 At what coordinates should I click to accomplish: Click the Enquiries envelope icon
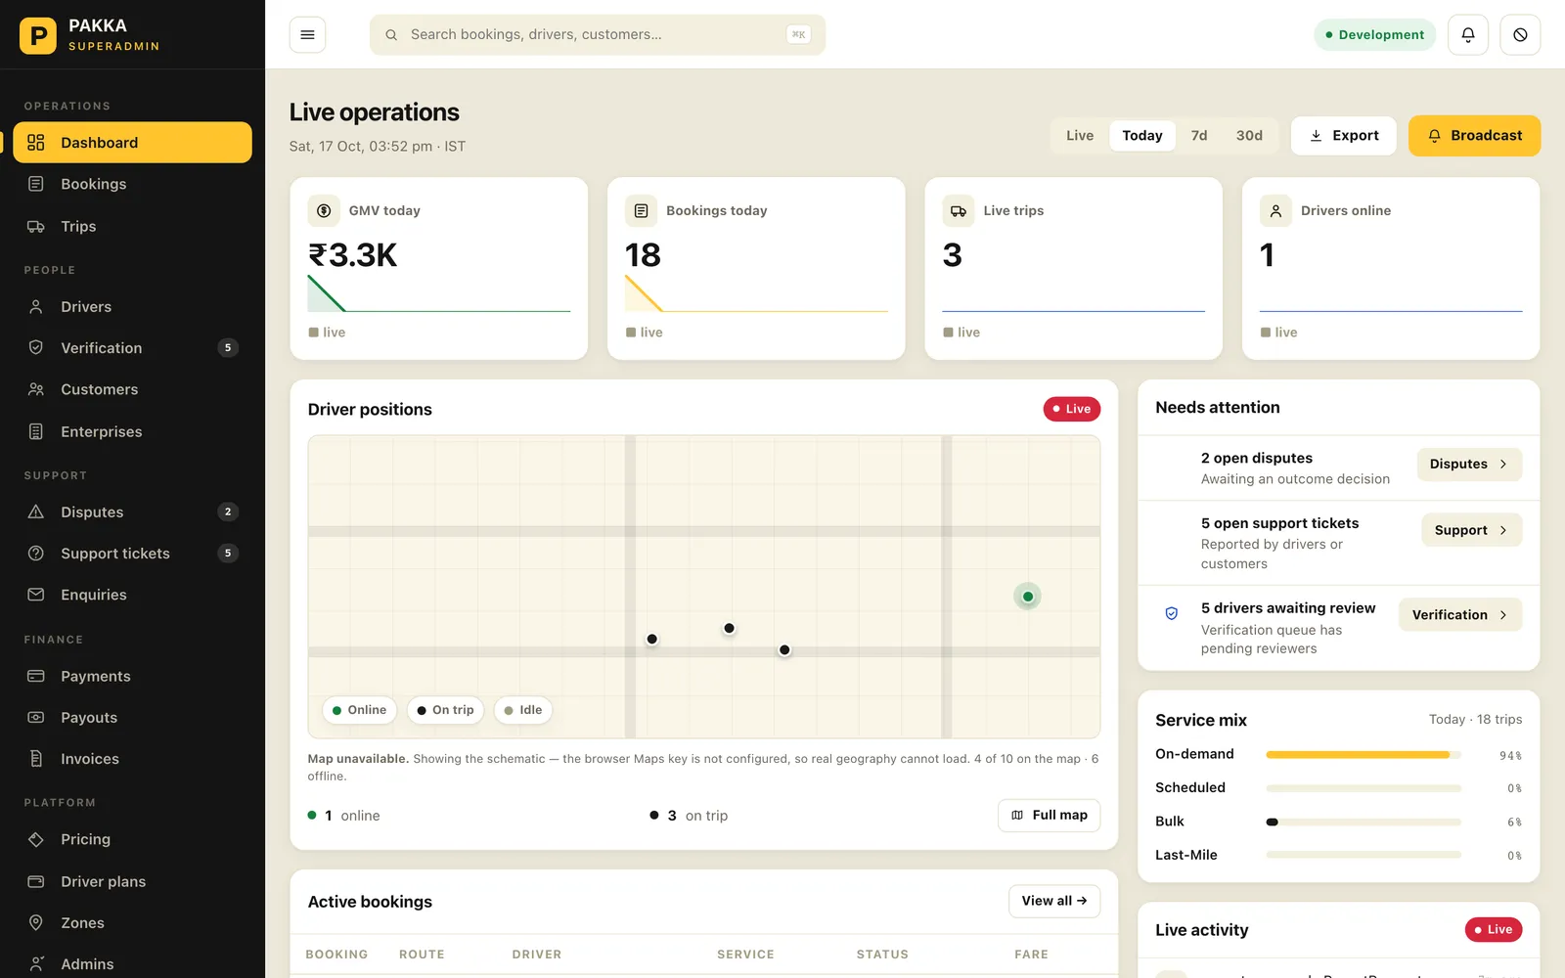click(36, 595)
